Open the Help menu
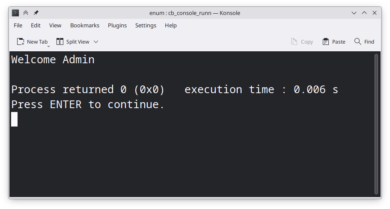The image size is (390, 209). pyautogui.click(x=171, y=25)
